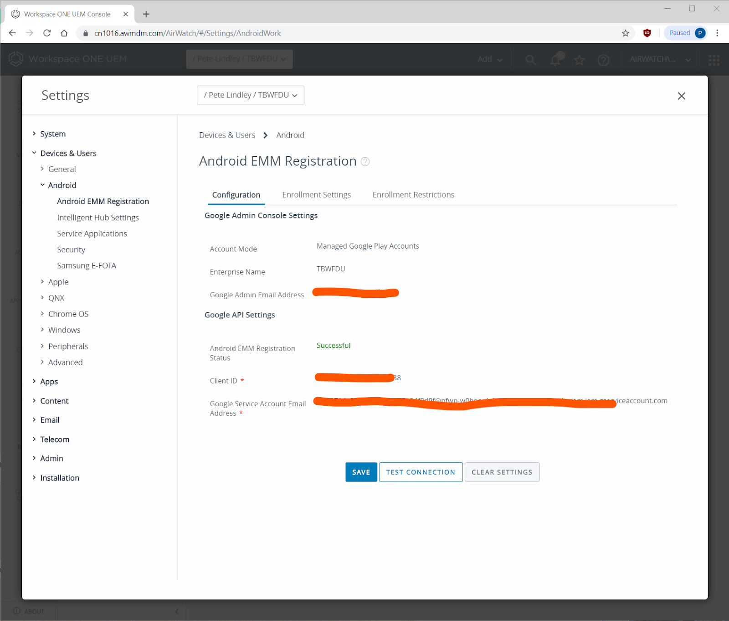Expand the Telecom settings node
Viewport: 729px width, 621px height.
pos(34,439)
